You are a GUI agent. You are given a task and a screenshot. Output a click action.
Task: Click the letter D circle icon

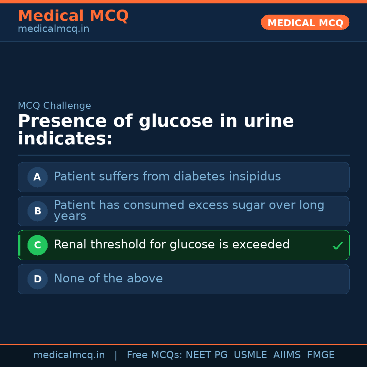point(37,279)
